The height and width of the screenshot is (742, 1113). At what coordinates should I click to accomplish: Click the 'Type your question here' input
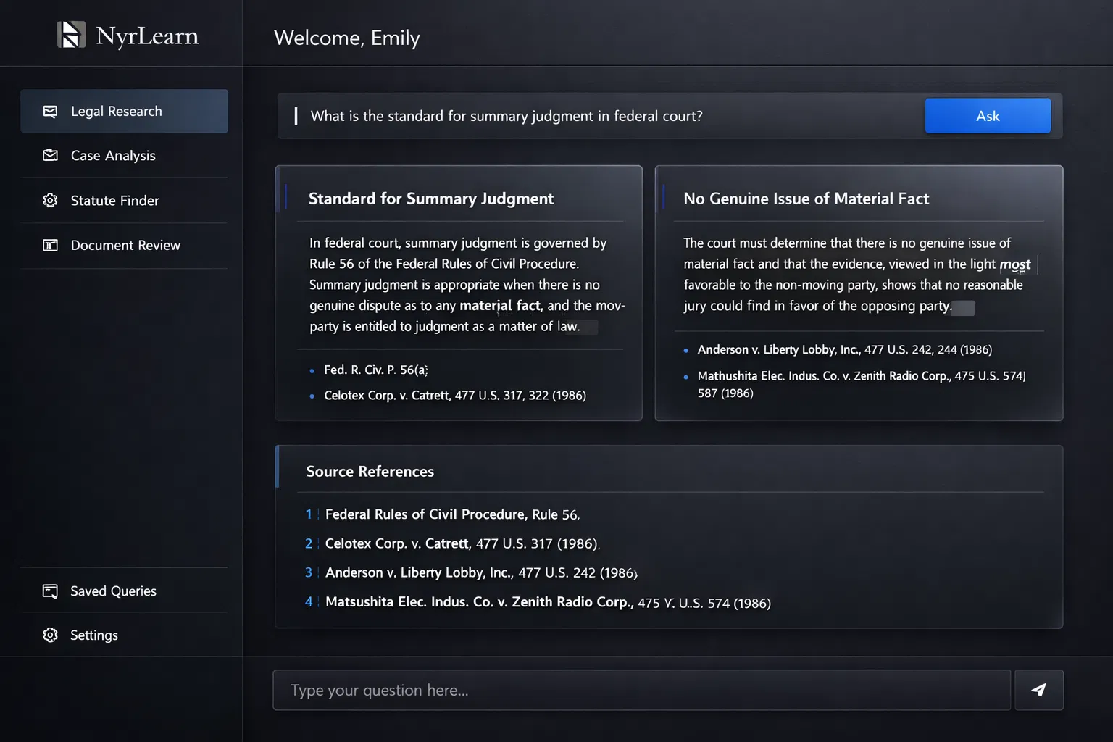641,690
